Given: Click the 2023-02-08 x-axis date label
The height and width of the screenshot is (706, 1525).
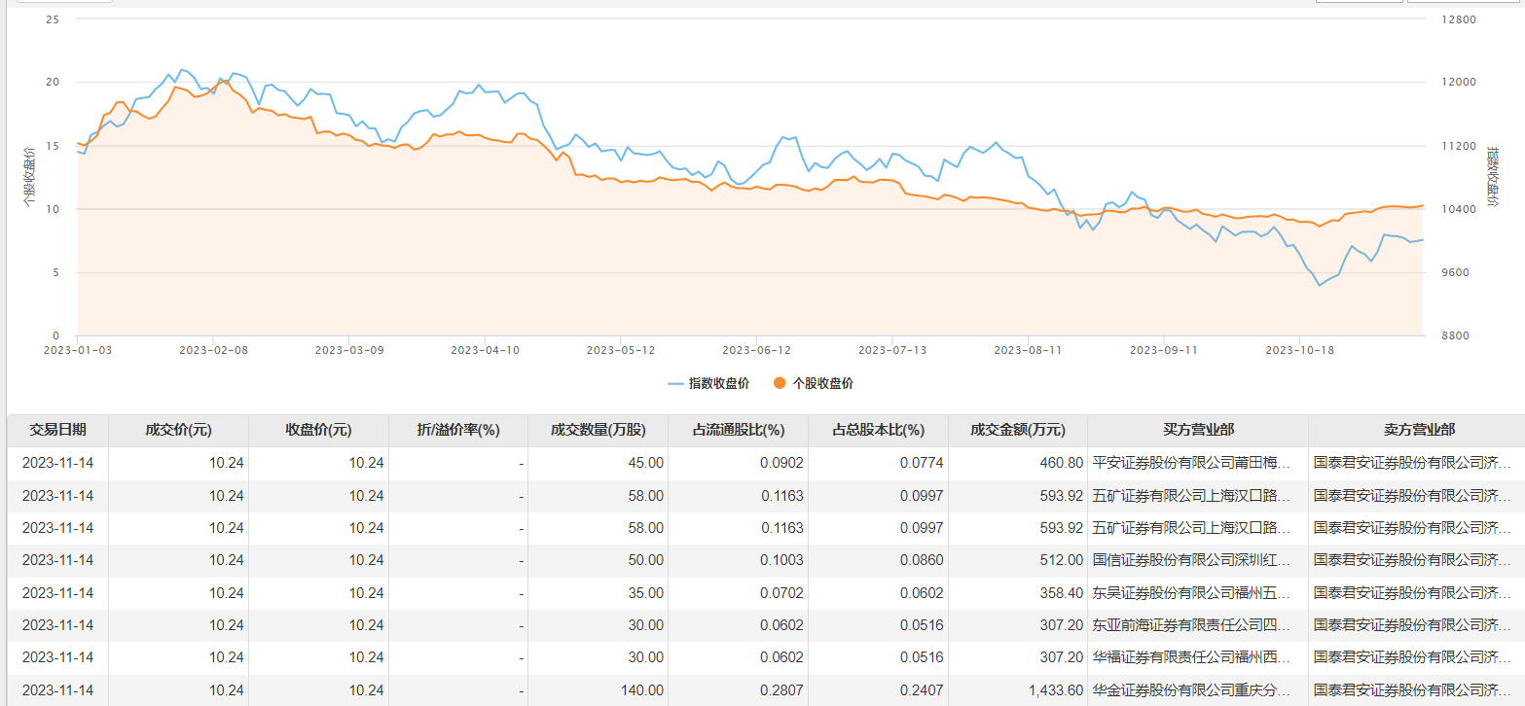Looking at the screenshot, I should [213, 350].
